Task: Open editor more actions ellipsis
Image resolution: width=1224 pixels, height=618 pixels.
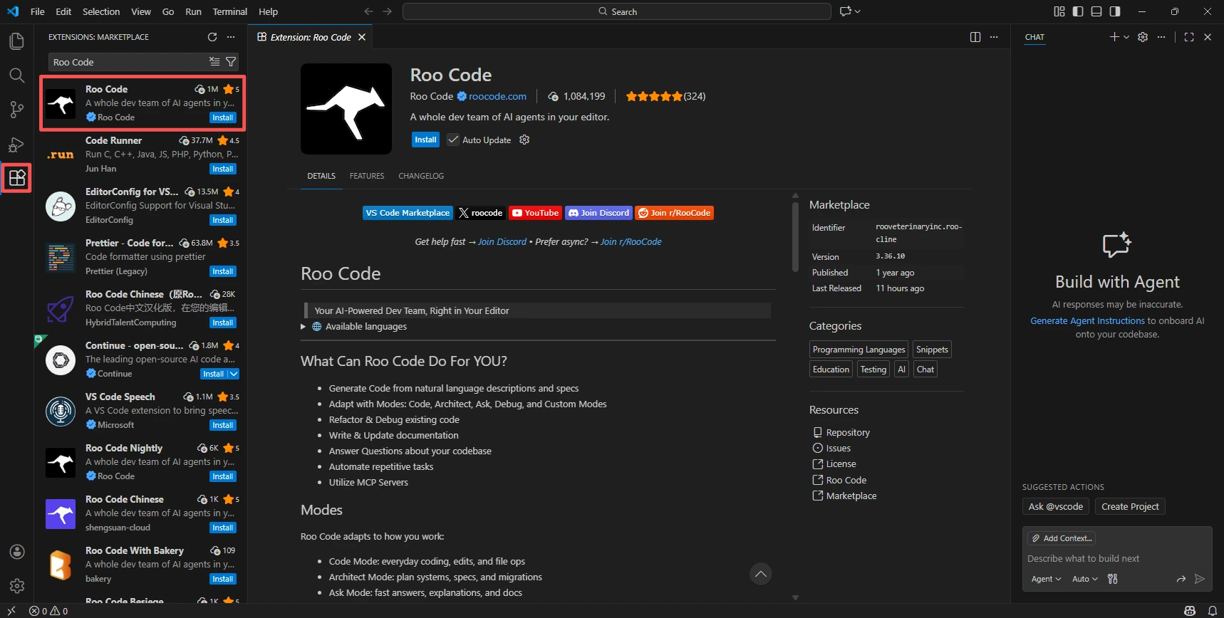Action: pos(994,37)
